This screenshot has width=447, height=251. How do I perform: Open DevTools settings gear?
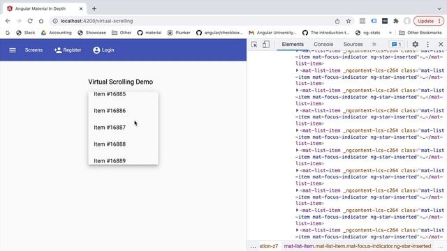[415, 45]
